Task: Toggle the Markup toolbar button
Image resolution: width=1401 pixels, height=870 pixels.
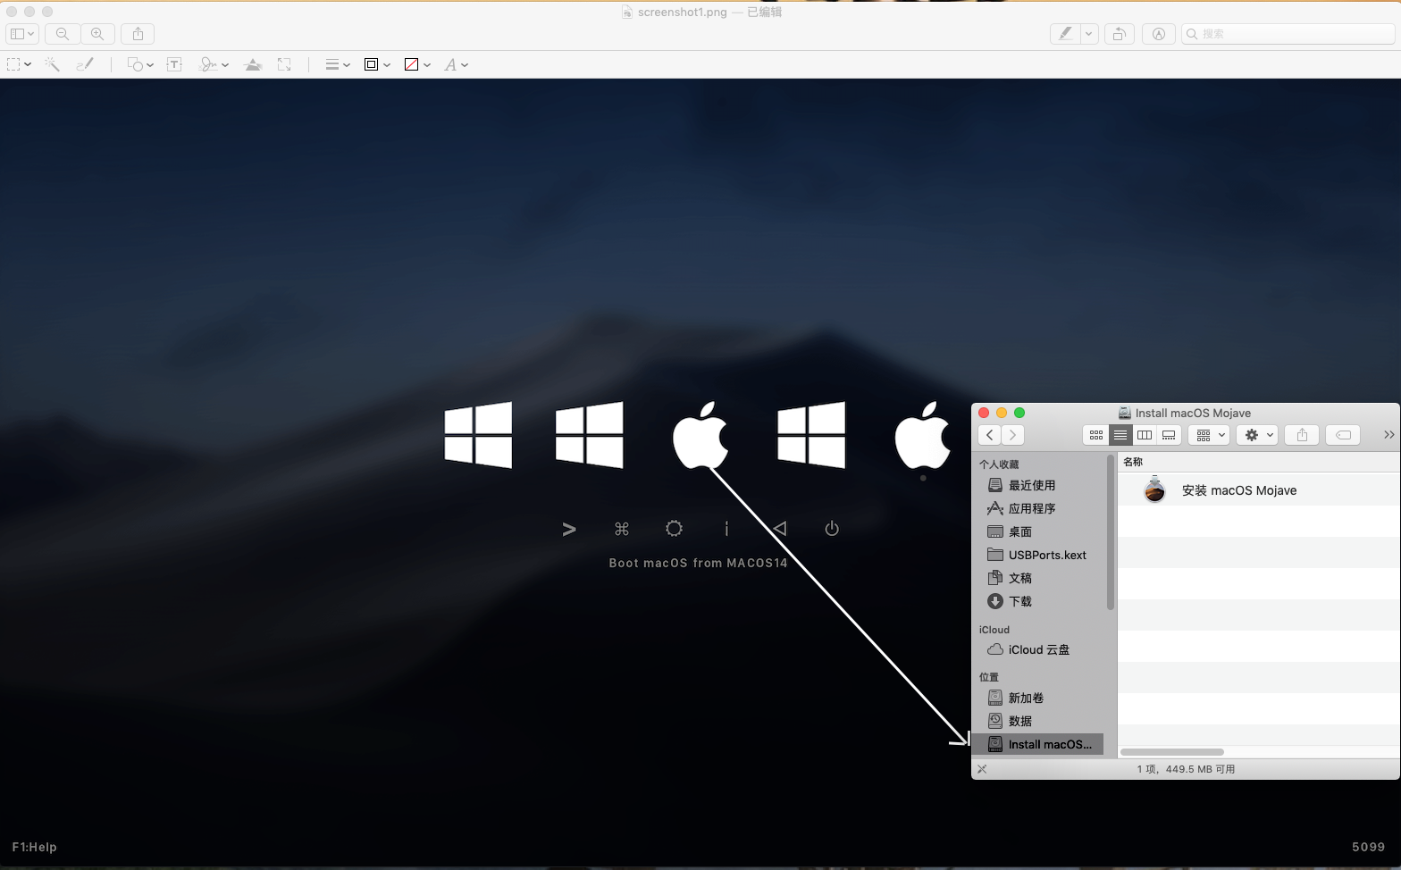Action: click(1158, 34)
